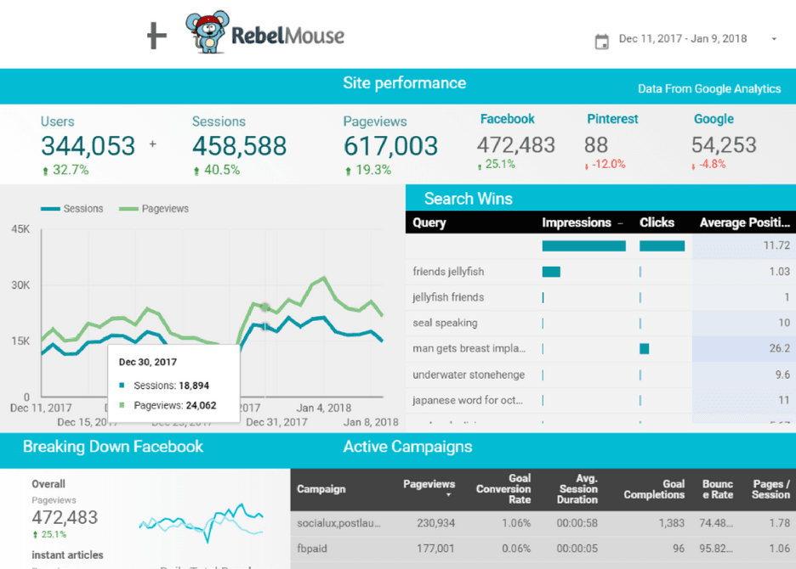The width and height of the screenshot is (796, 569).
Task: Sort campaigns by Pageviews column header
Action: [x=429, y=484]
